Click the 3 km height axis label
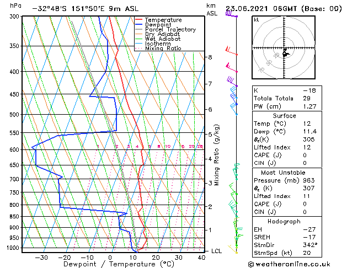This screenshot has width=347, height=268. coord(210,183)
